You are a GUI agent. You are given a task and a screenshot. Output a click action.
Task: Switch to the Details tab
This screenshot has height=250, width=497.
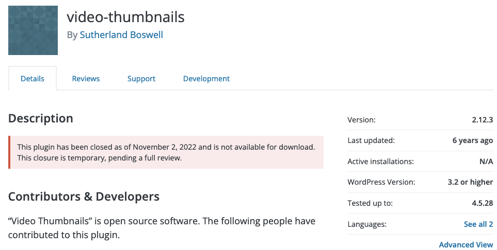click(33, 78)
